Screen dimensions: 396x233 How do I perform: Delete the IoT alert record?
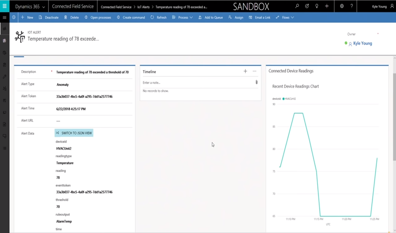click(x=71, y=18)
